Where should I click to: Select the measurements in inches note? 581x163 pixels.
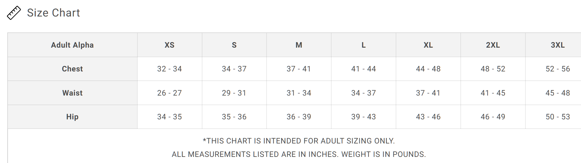tap(299, 154)
